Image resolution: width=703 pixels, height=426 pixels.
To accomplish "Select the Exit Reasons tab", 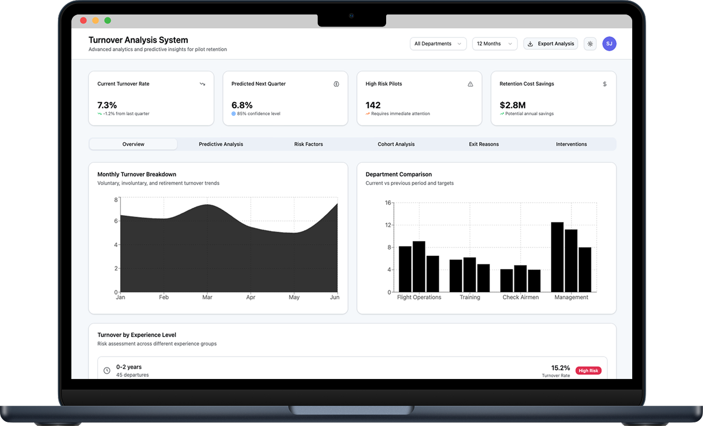I will click(x=484, y=144).
